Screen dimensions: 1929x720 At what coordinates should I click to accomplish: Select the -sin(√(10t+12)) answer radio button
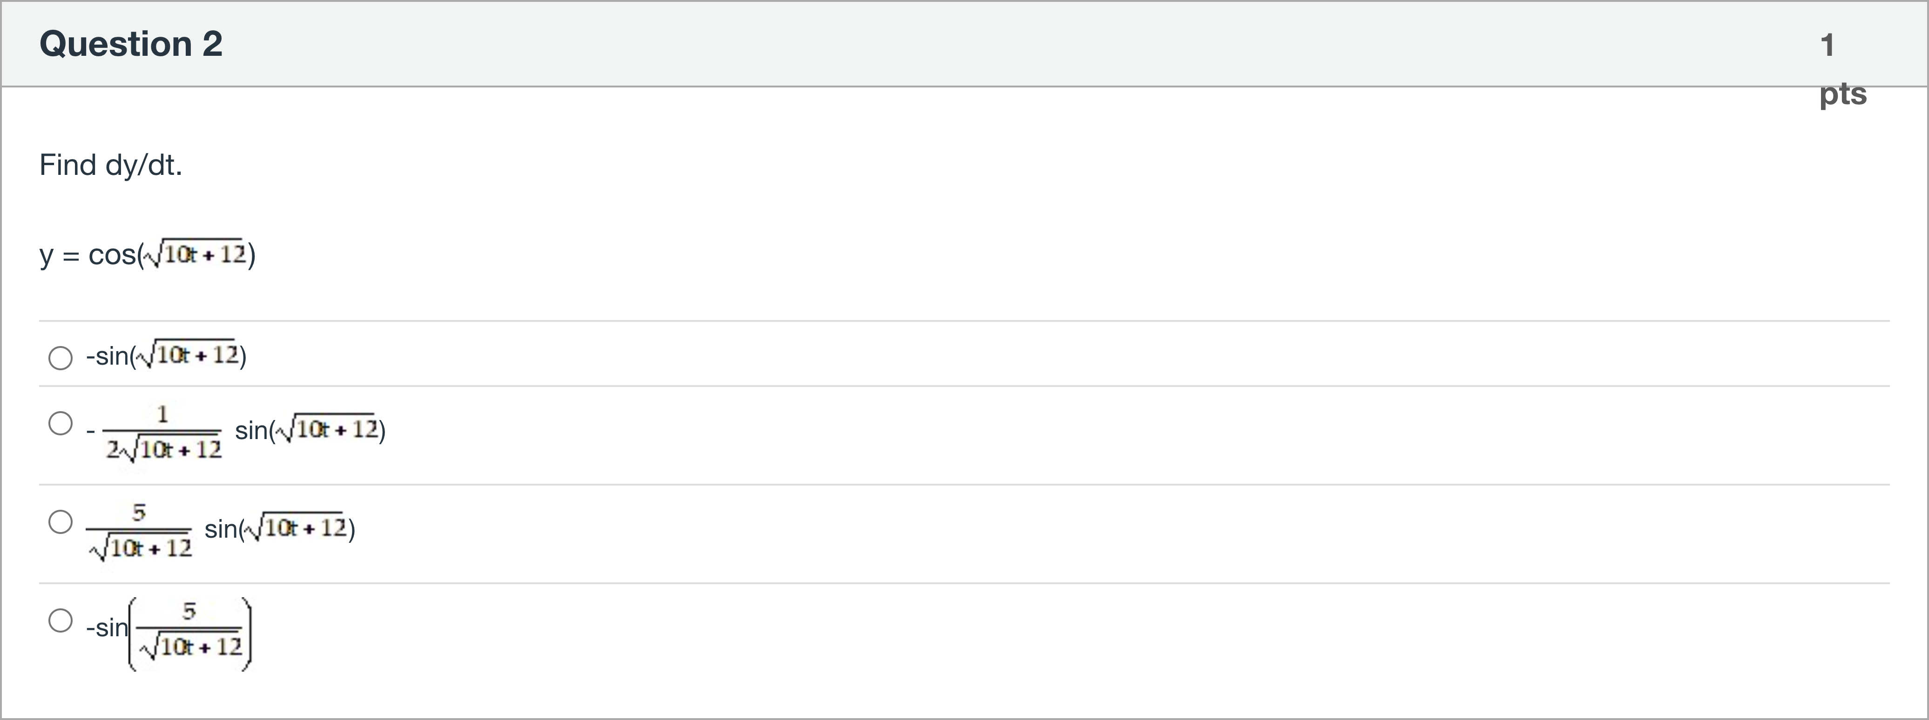[61, 358]
